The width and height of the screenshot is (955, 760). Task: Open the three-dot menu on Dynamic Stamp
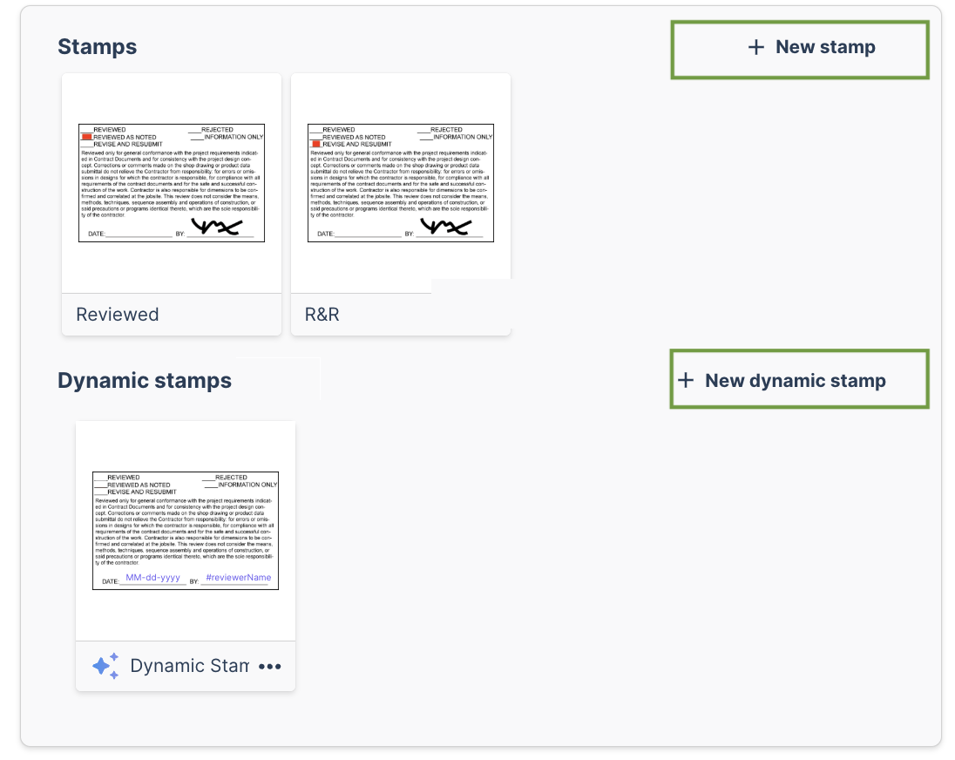point(270,666)
